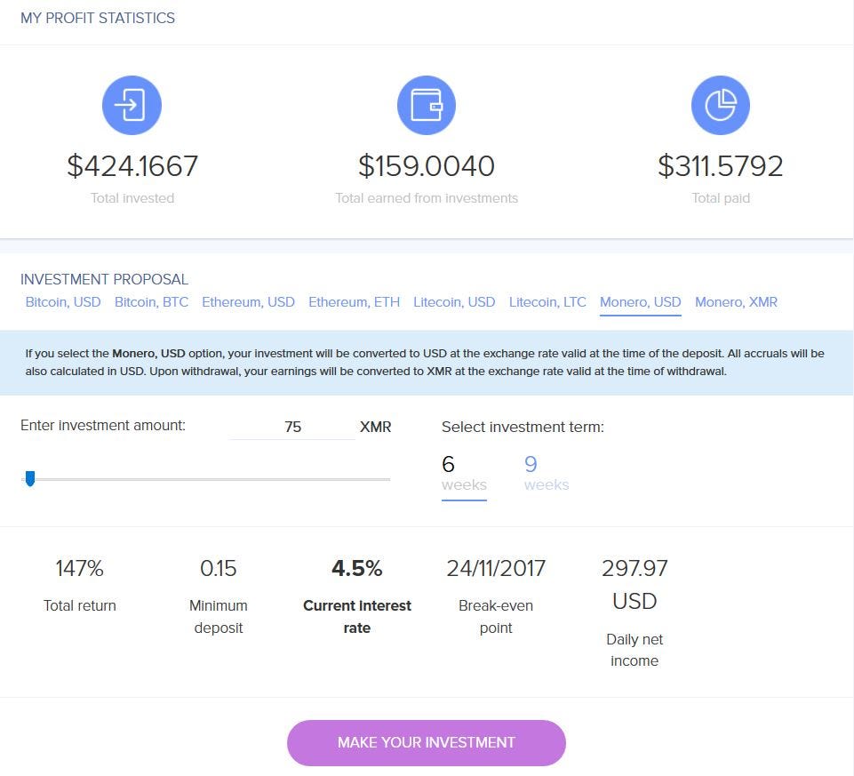Click the pie chart Total paid icon
This screenshot has height=776, width=854.
point(721,105)
